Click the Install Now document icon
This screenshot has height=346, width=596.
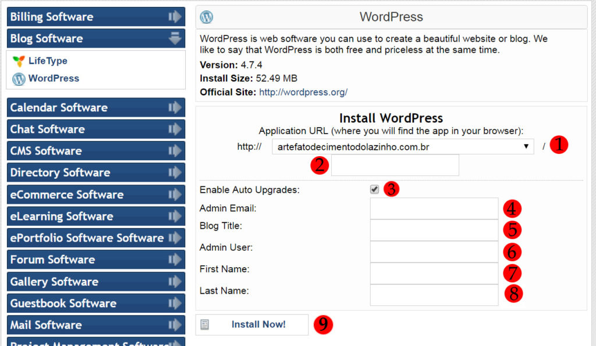tap(205, 325)
